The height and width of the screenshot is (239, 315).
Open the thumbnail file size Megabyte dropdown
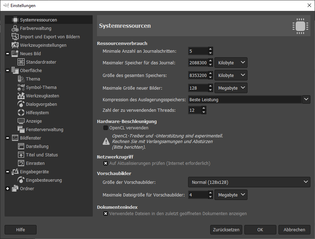click(231, 195)
